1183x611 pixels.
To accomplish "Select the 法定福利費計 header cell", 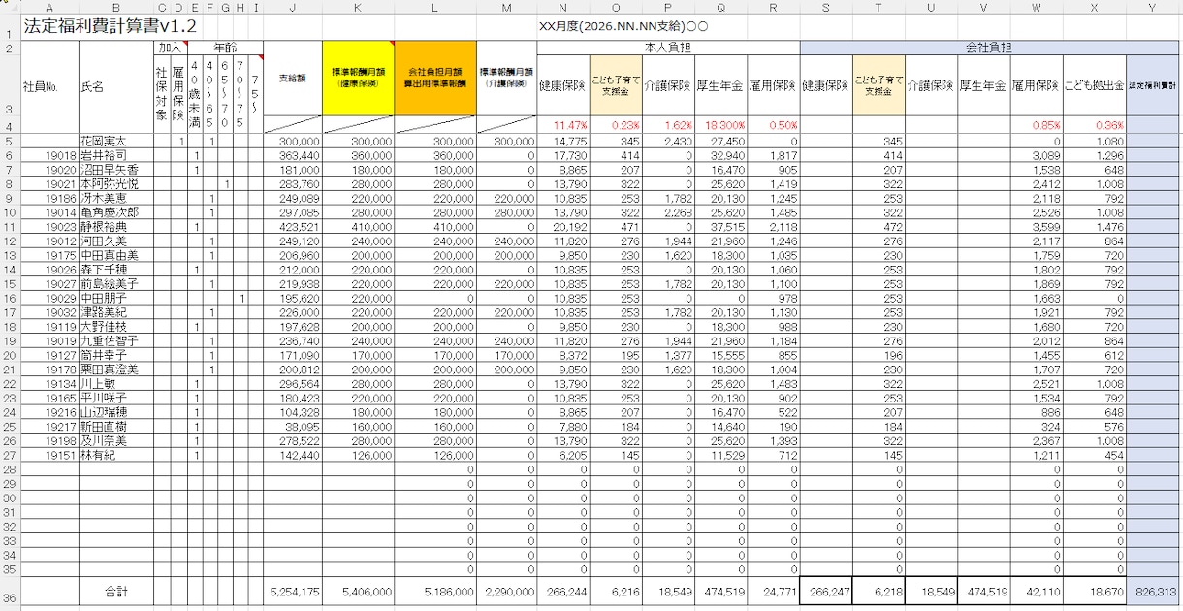I will [x=1153, y=85].
